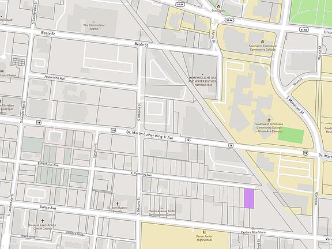The height and width of the screenshot is (249, 332).
Task: Click the St. John Baptist Church cross icon
Action: coord(118,203)
